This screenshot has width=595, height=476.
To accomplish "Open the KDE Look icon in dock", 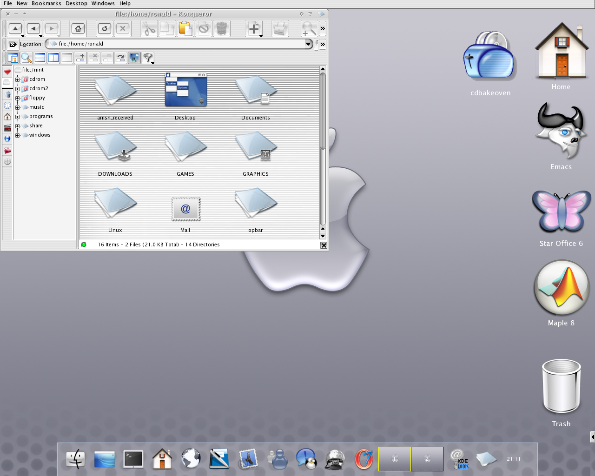I will point(459,459).
